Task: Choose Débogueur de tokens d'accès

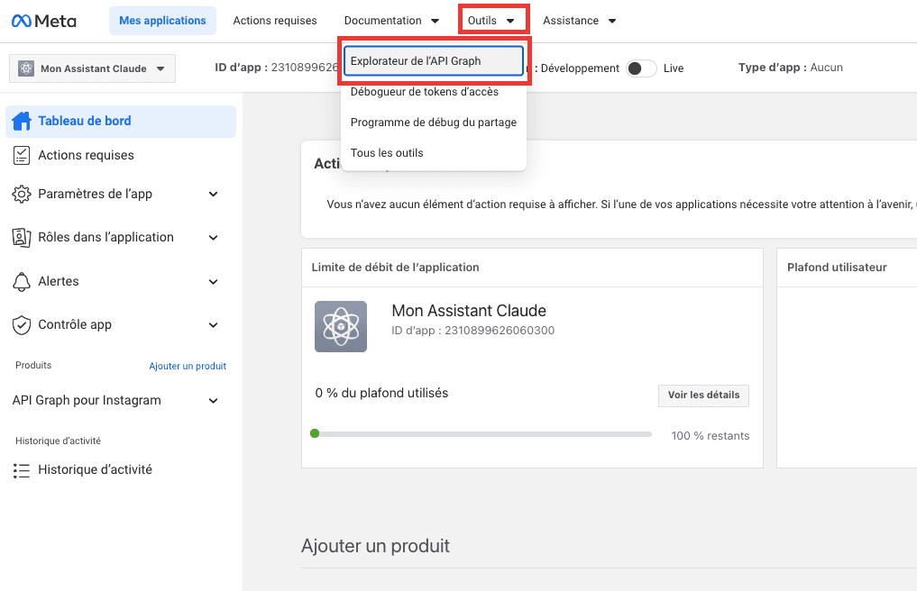Action: pyautogui.click(x=434, y=92)
